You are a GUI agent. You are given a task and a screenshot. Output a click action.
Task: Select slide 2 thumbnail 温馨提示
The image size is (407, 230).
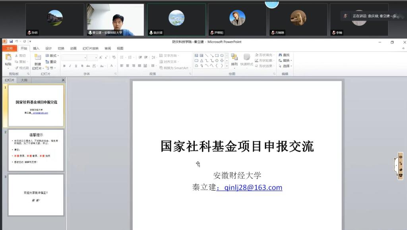coord(36,150)
